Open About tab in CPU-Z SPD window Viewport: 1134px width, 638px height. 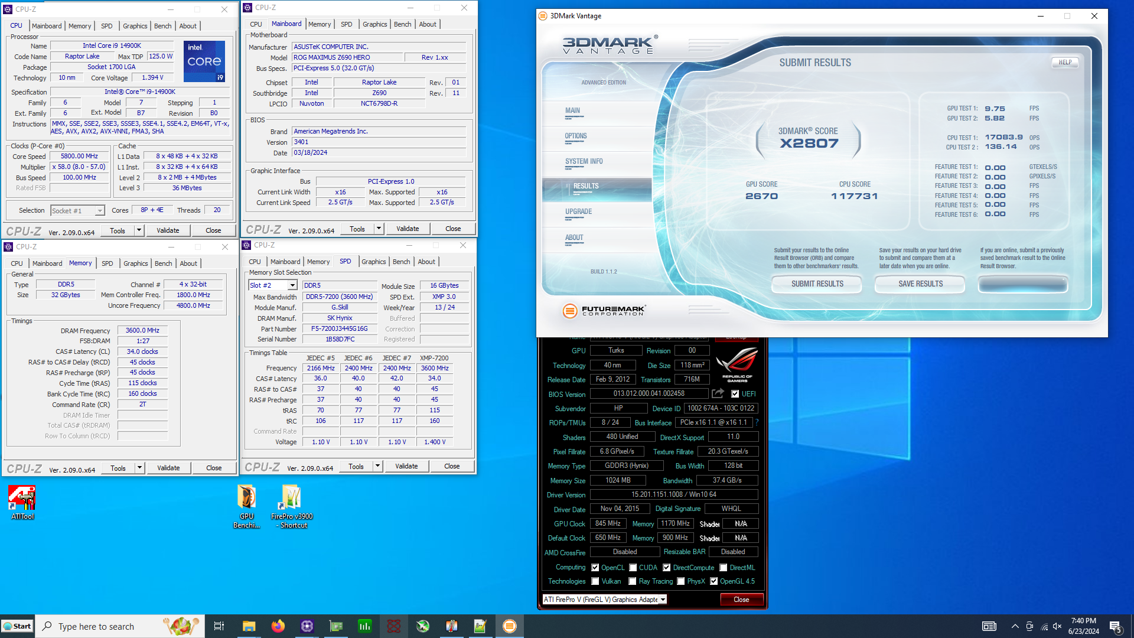[426, 262]
